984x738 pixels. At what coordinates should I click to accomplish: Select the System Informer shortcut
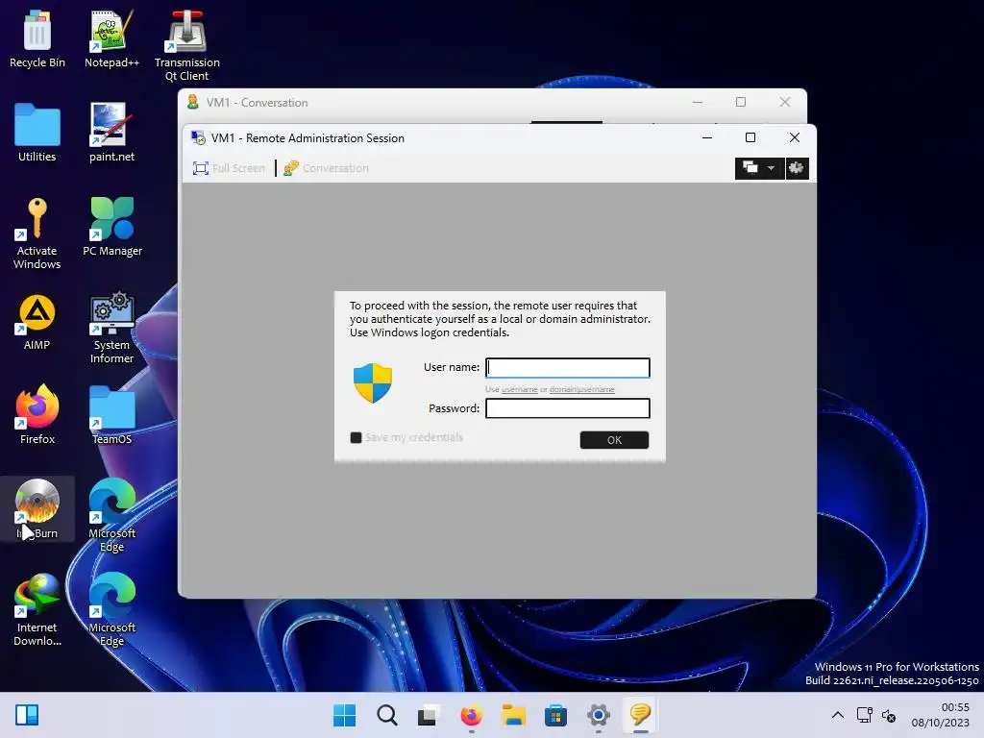coord(111,327)
